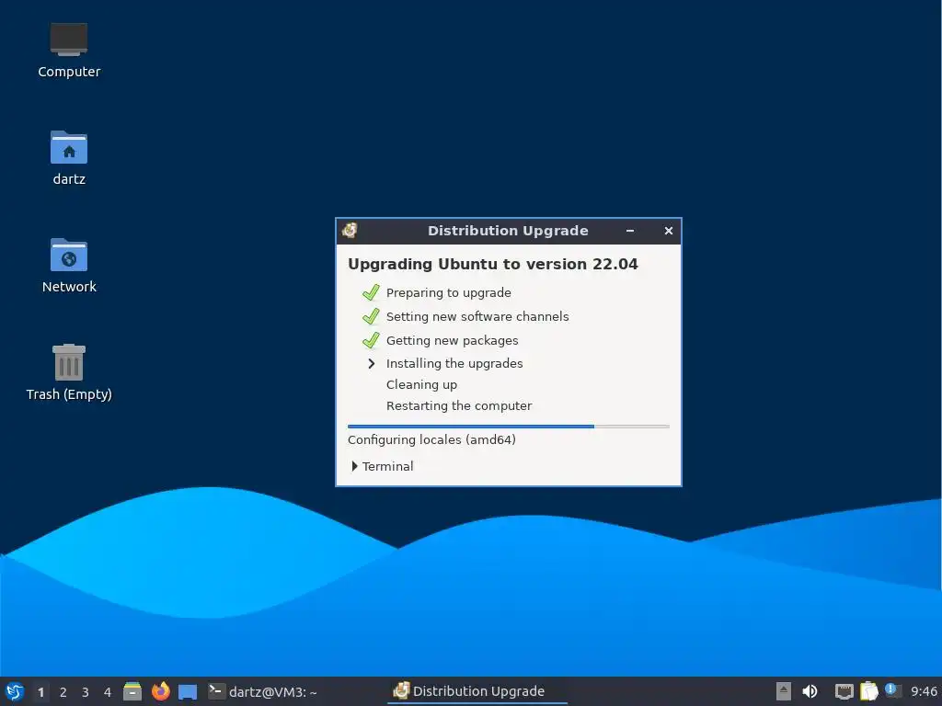The image size is (942, 706).
Task: Select the Network desktop icon
Action: coord(69,266)
